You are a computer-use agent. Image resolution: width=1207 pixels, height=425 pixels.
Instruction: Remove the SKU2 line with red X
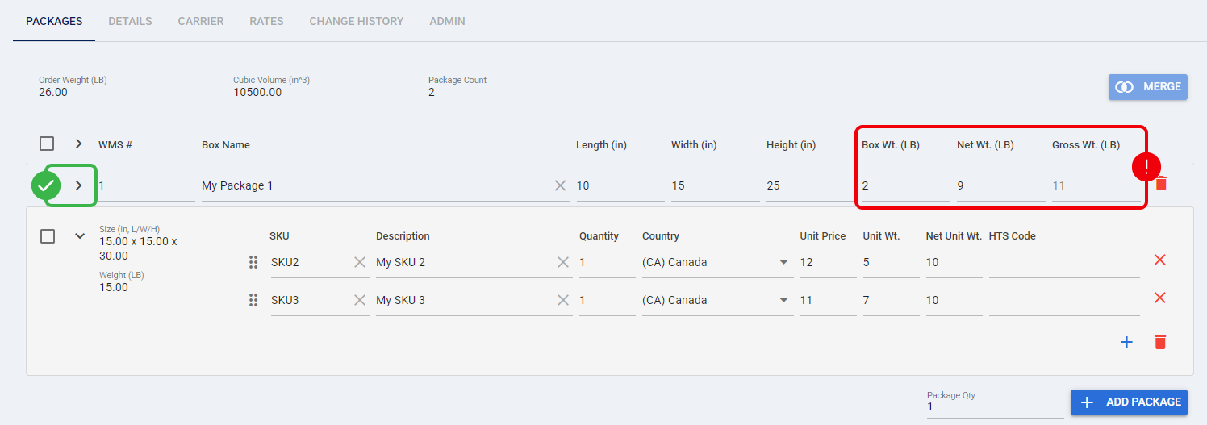click(1160, 260)
